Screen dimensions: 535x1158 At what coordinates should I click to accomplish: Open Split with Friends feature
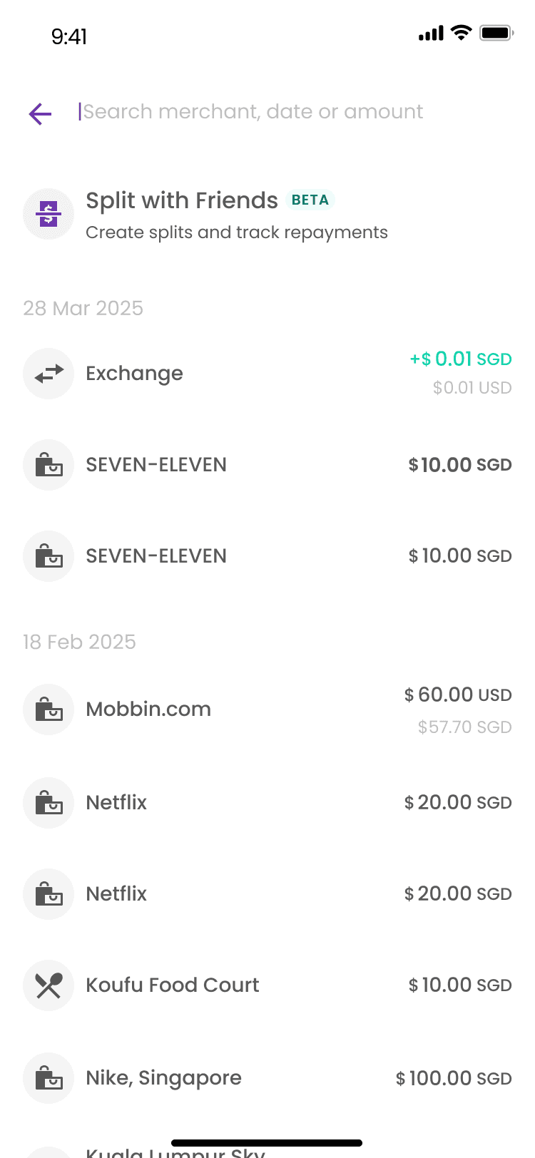click(x=267, y=215)
